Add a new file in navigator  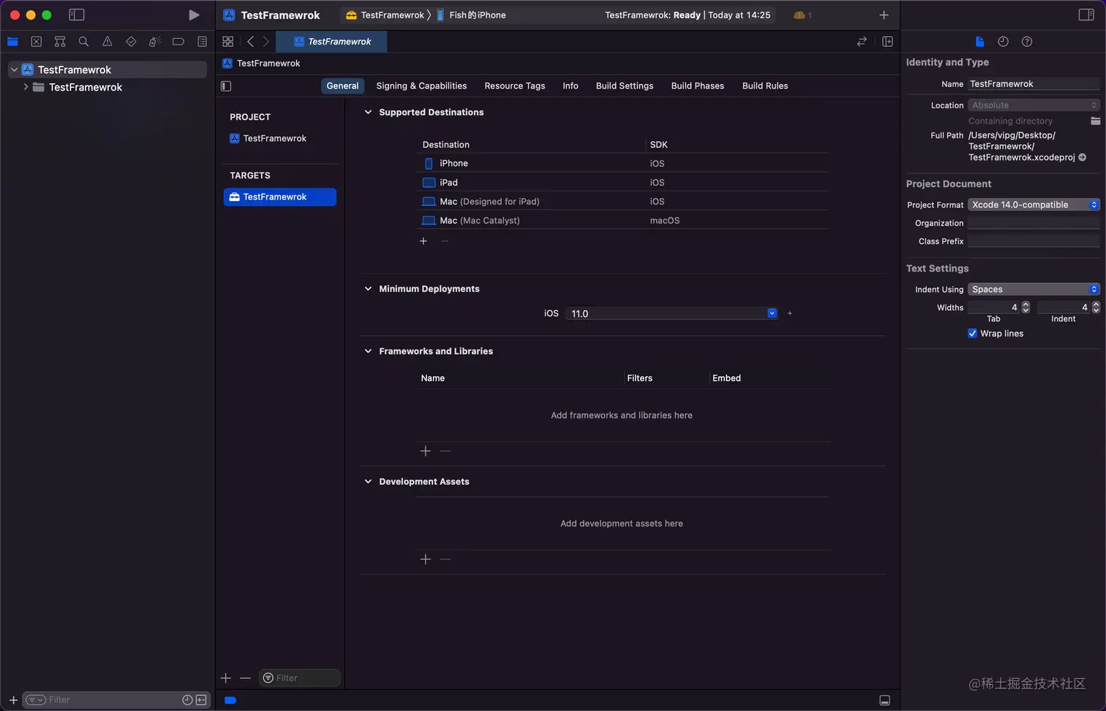pyautogui.click(x=13, y=700)
